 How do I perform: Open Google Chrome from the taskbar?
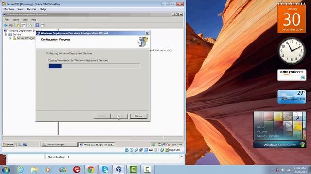pyautogui.click(x=91, y=170)
